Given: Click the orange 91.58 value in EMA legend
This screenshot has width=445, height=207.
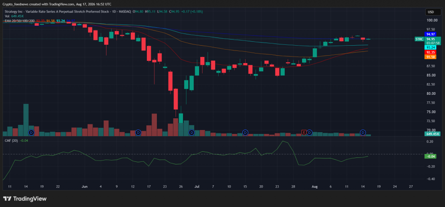Looking at the screenshot, I should (x=50, y=21).
